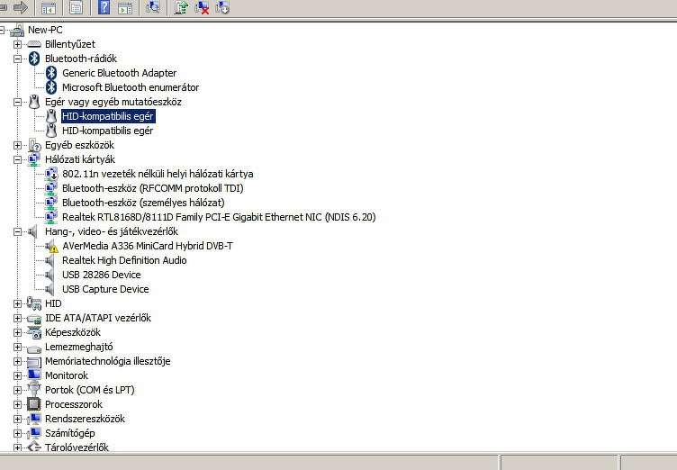Select Bluetooth-eszköz (RFCOMM protokoll TDI)
This screenshot has height=470, width=677.
[x=153, y=188]
